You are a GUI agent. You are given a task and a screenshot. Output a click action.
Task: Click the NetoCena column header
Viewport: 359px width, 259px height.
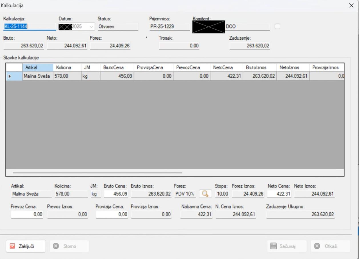click(x=223, y=68)
